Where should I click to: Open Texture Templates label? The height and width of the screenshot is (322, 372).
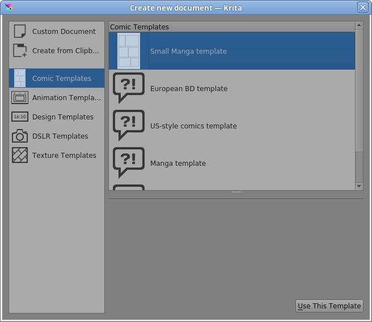coord(64,155)
